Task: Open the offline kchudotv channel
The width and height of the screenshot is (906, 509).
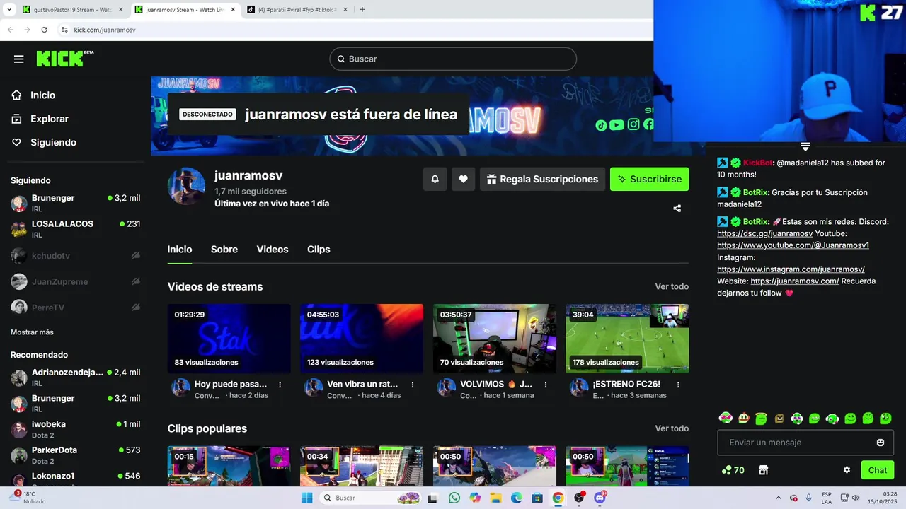Action: point(75,255)
